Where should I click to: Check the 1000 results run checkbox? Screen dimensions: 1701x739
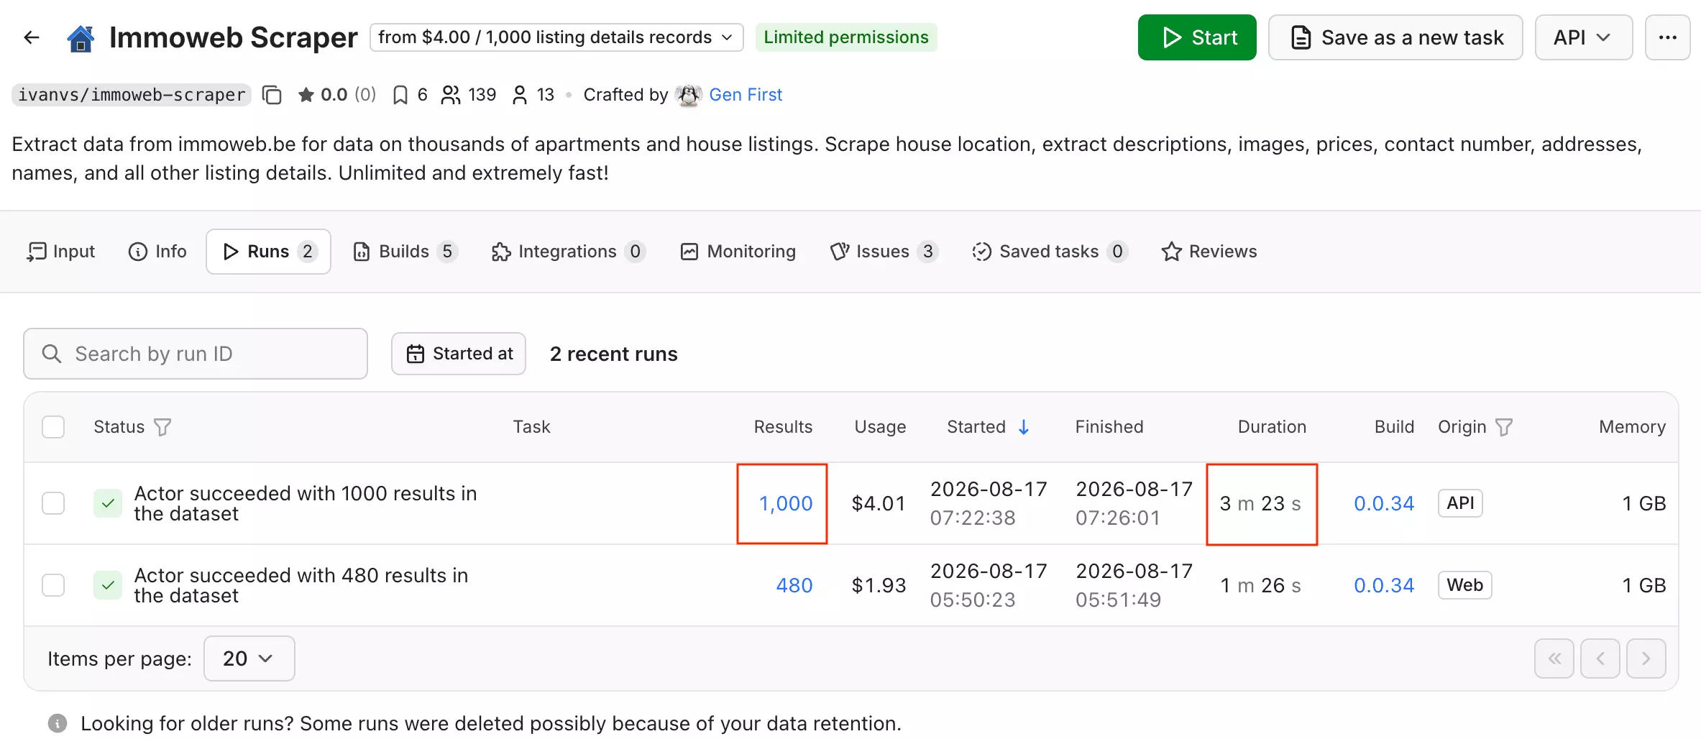click(53, 503)
